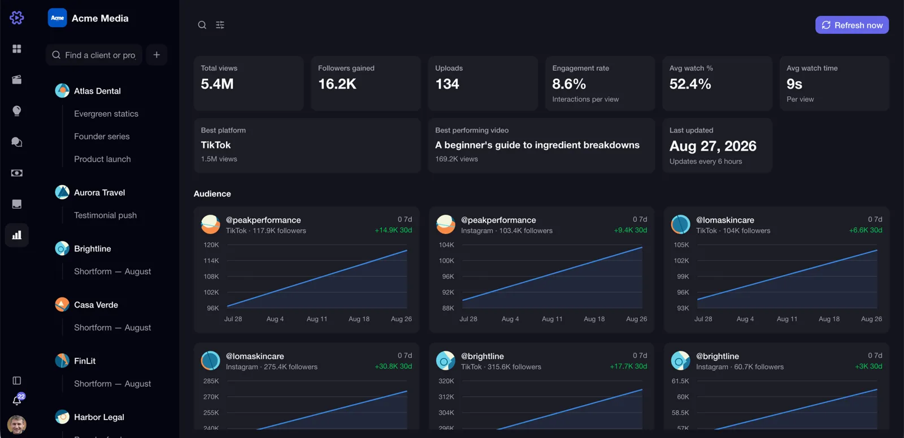
Task: Open the clapperboard video icon in sidebar
Action: pos(17,80)
